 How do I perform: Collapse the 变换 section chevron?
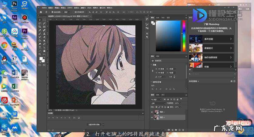(152, 65)
